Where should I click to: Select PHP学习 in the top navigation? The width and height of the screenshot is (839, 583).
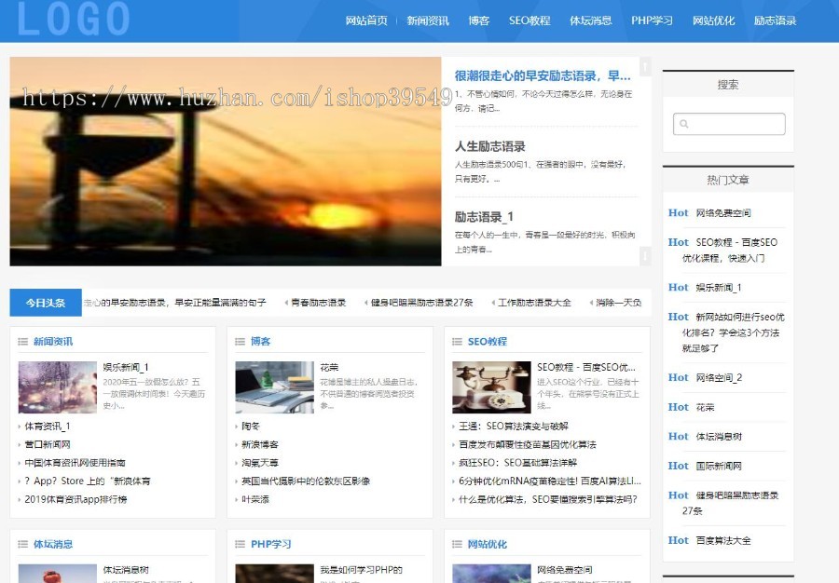click(652, 20)
